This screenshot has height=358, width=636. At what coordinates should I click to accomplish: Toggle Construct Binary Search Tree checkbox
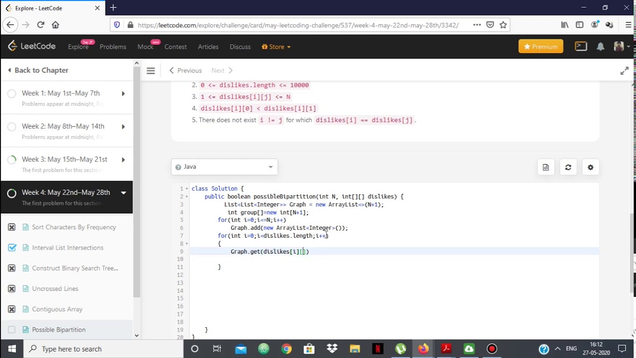click(12, 268)
